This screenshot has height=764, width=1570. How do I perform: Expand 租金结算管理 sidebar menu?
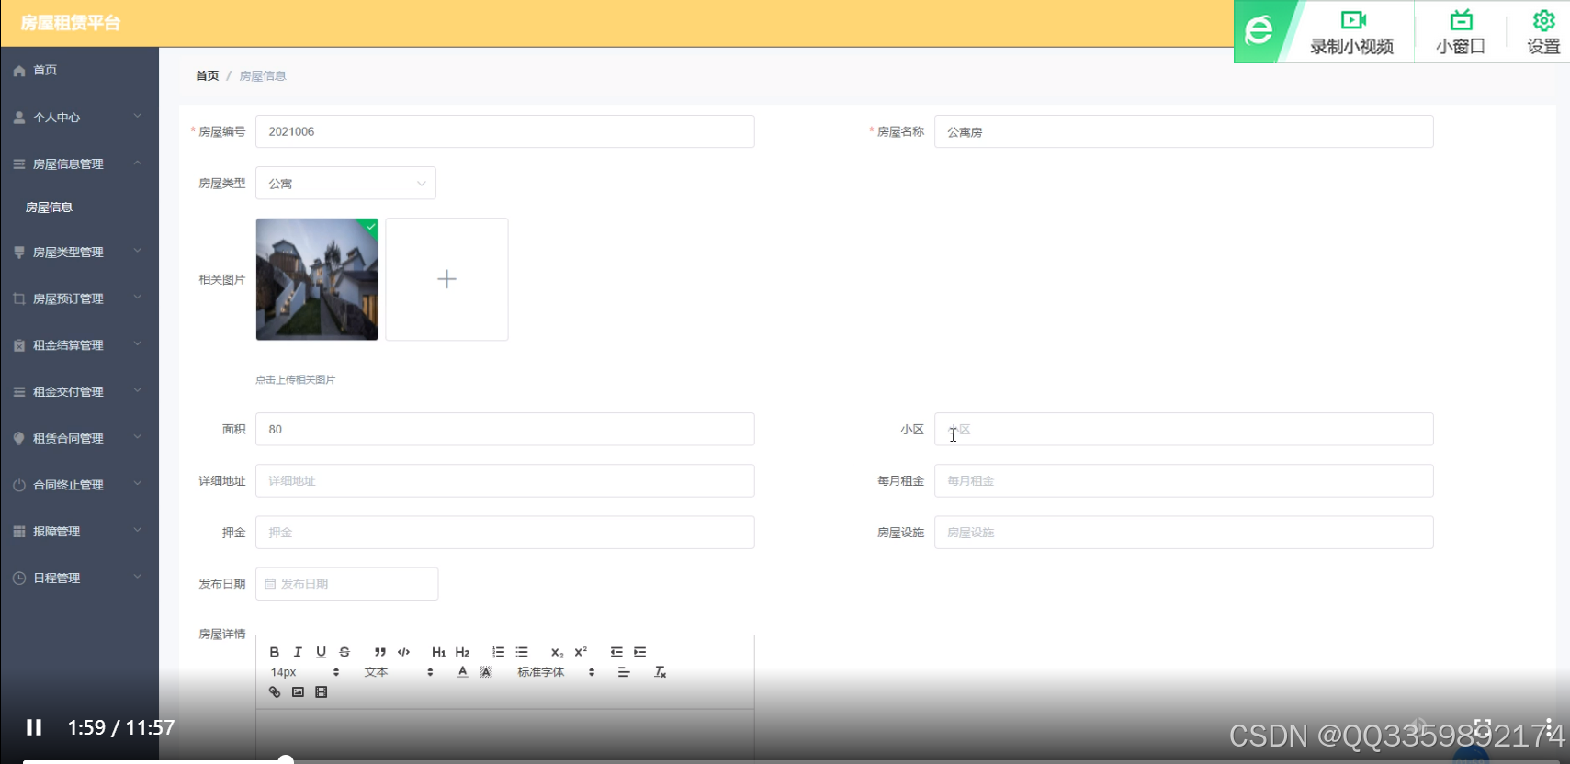(x=79, y=345)
